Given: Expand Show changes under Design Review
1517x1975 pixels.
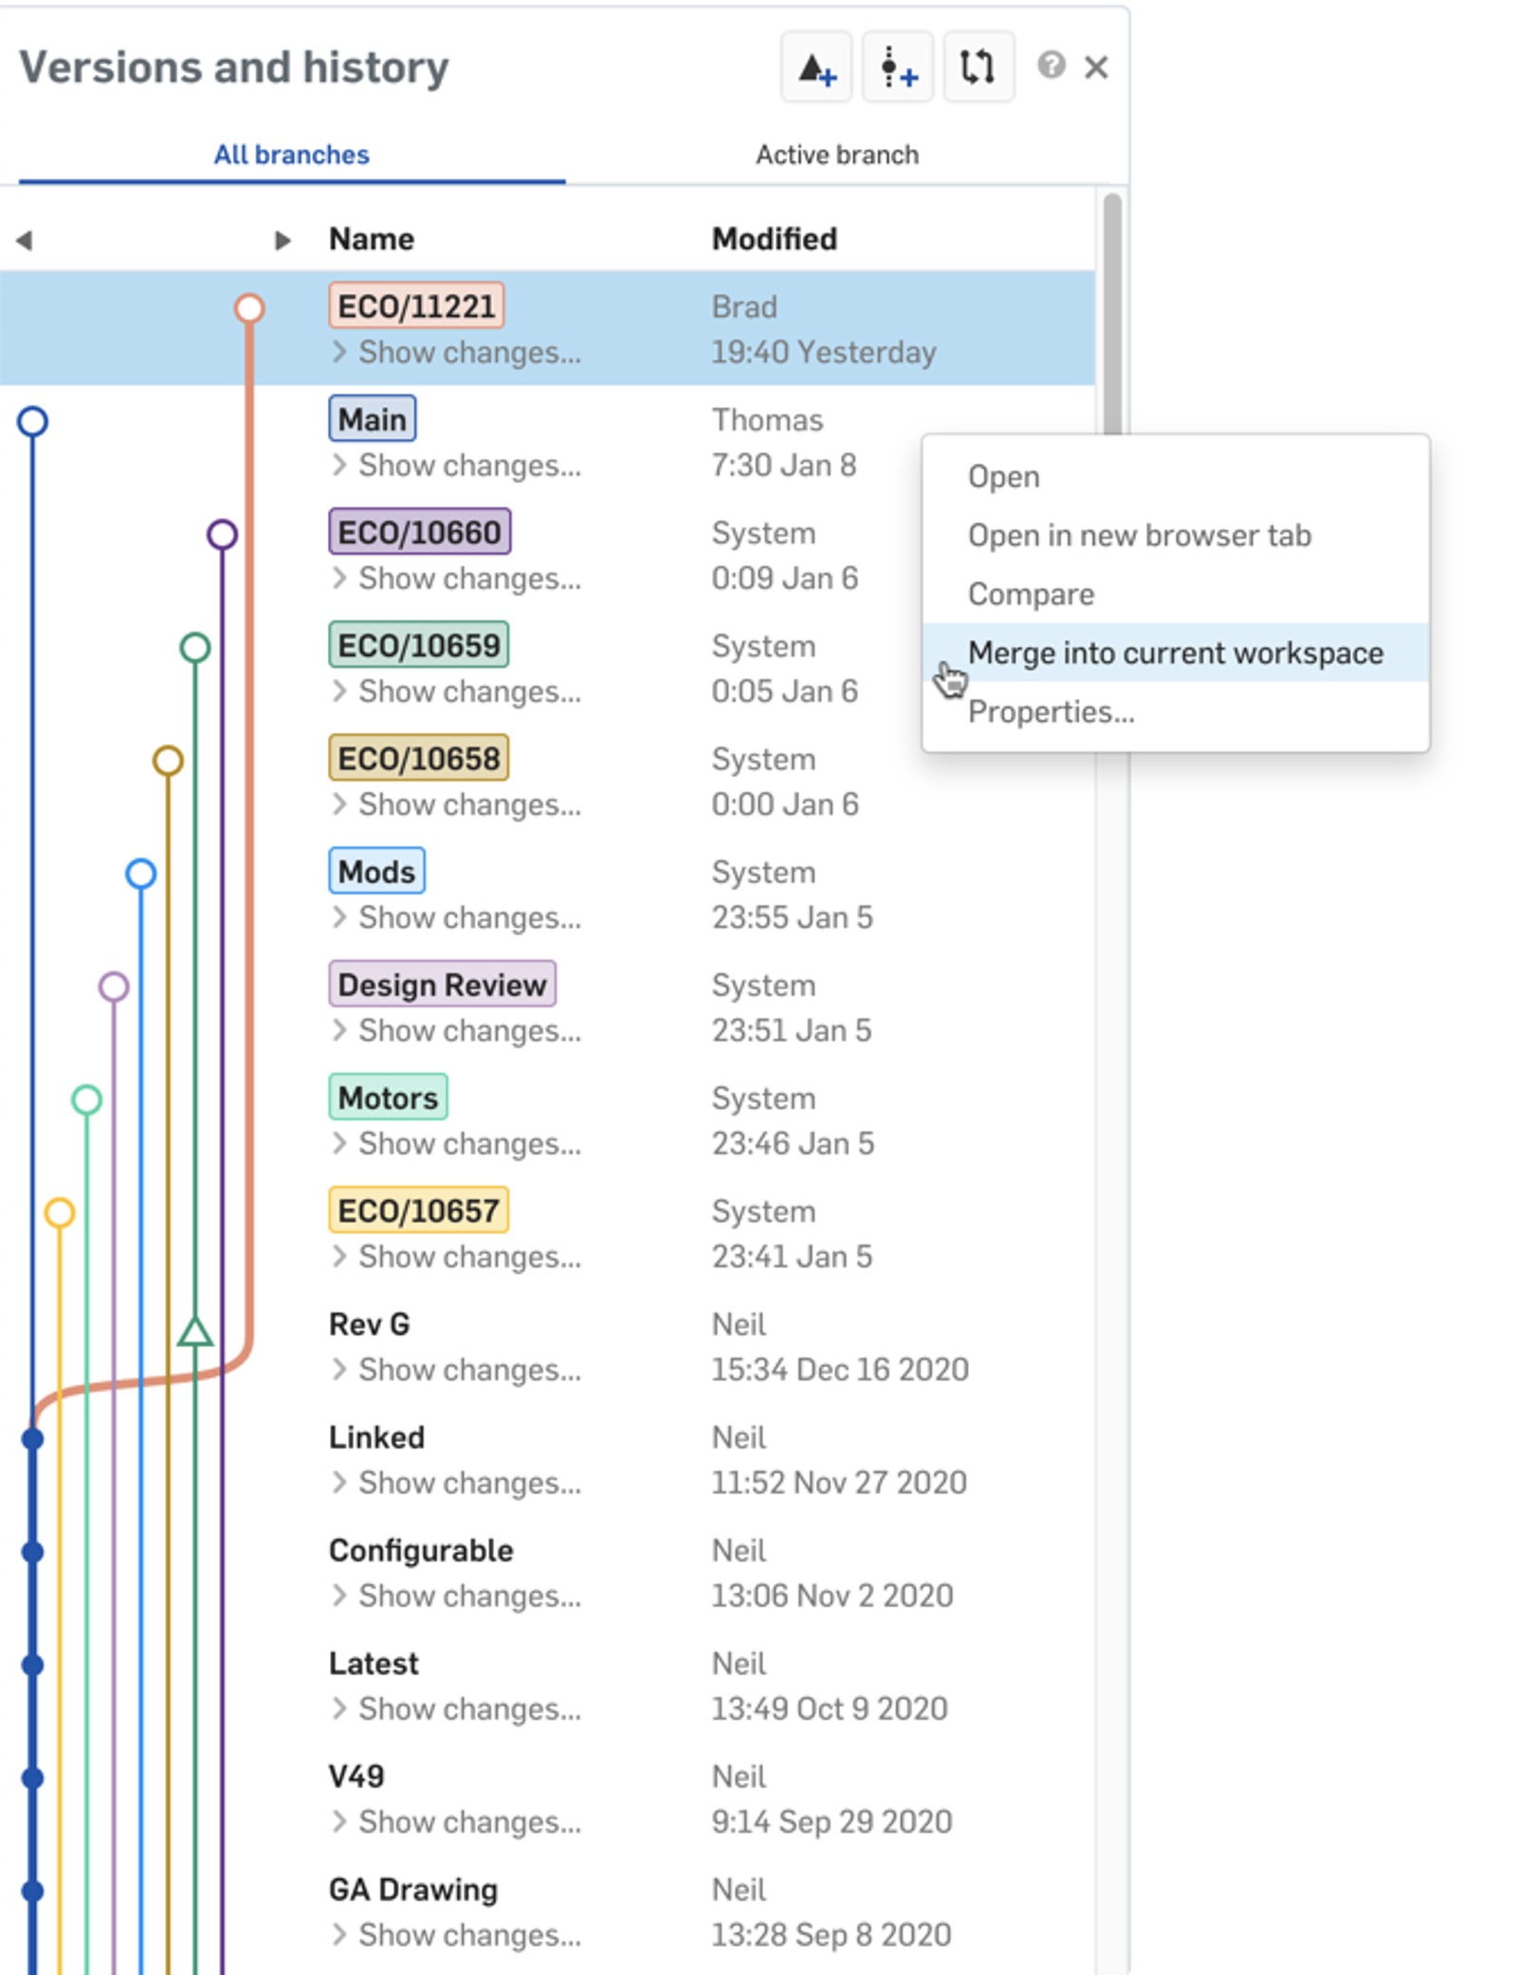Looking at the screenshot, I should (x=468, y=1031).
